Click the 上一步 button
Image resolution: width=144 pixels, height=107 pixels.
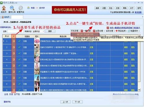coord(66,102)
